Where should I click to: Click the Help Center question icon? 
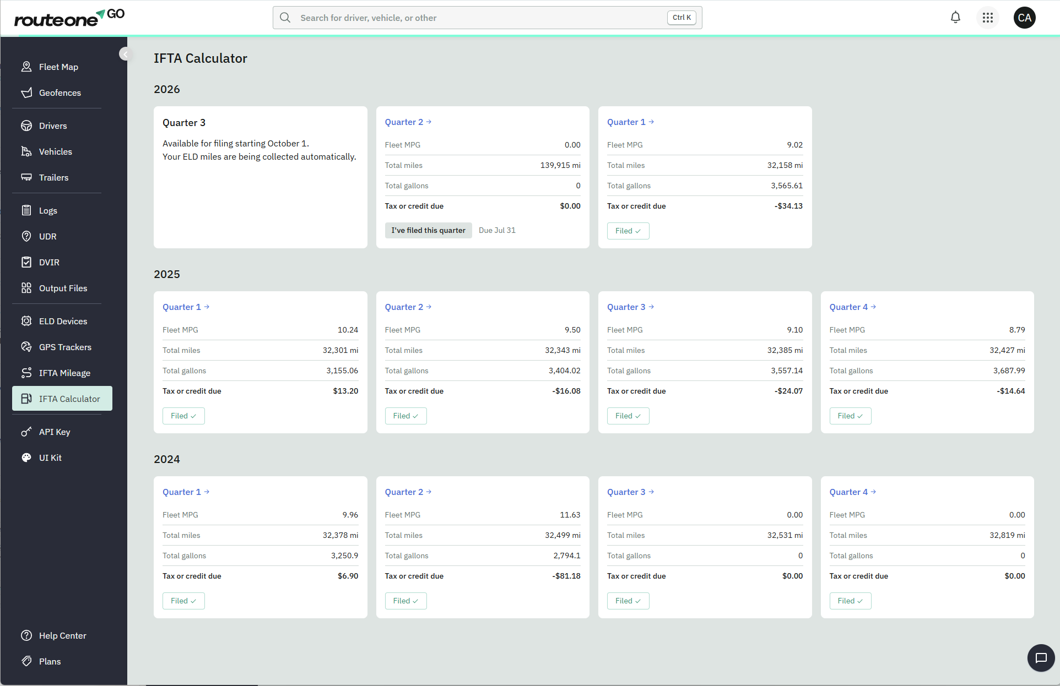(x=26, y=635)
